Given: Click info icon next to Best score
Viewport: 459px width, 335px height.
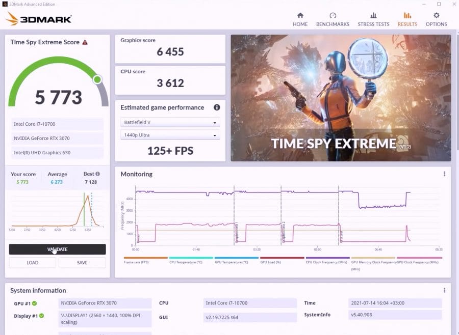Looking at the screenshot, I should coord(97,174).
